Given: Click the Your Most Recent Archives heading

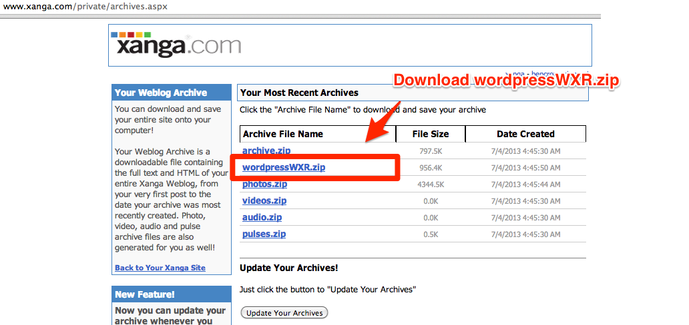Looking at the screenshot, I should tap(299, 93).
